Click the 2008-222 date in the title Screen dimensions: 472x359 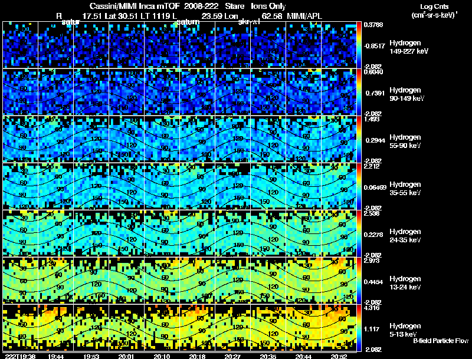201,6
